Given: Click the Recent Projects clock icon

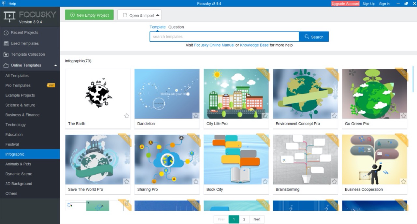Looking at the screenshot, I should pyautogui.click(x=6, y=33).
